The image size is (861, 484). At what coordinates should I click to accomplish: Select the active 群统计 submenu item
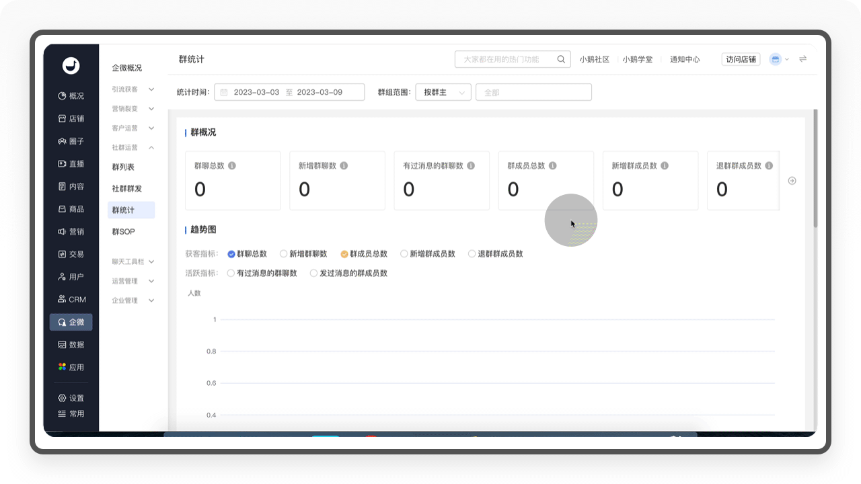coord(131,210)
